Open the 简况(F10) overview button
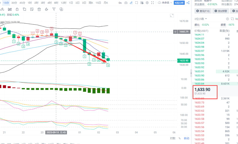 coord(203,11)
